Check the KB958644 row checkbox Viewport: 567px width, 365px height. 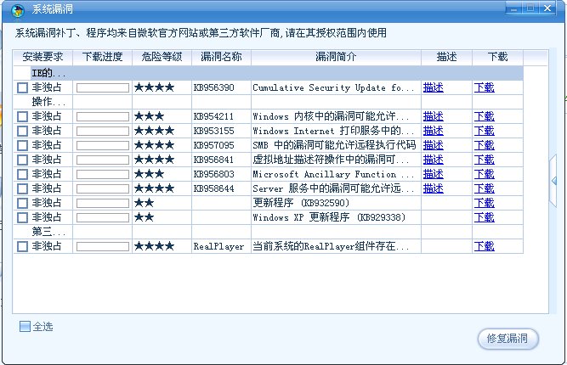(x=22, y=188)
